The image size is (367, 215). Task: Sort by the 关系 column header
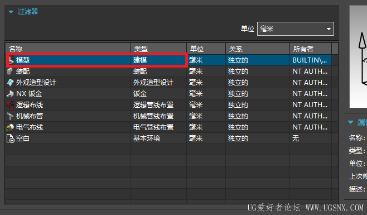[258, 49]
